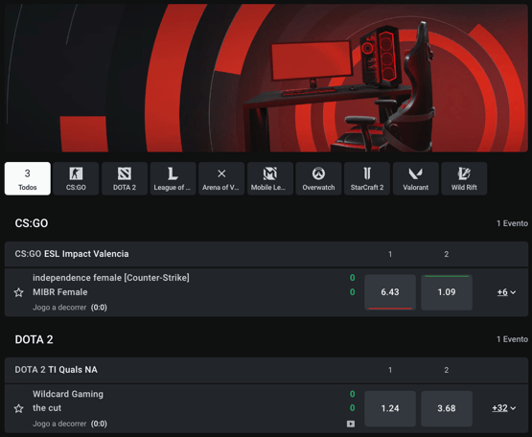
Task: Expand +6 more markets for CS:GO match
Action: 506,292
